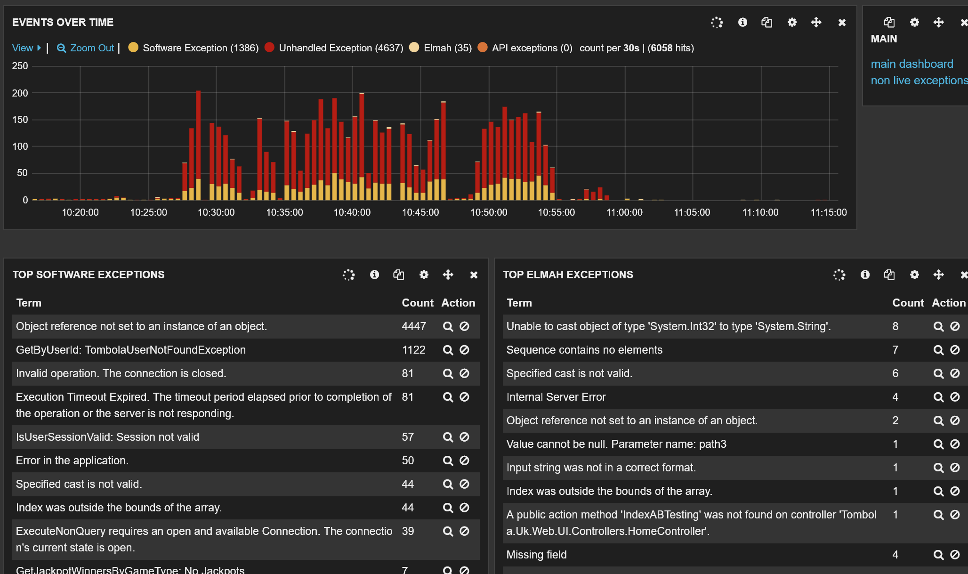Duplicate the Events Over Time panel
The height and width of the screenshot is (574, 968).
click(x=767, y=22)
